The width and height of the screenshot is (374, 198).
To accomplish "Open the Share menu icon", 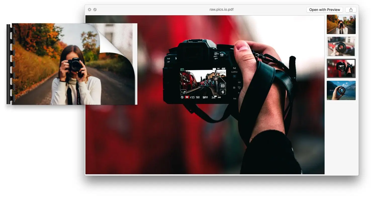I will coord(351,10).
